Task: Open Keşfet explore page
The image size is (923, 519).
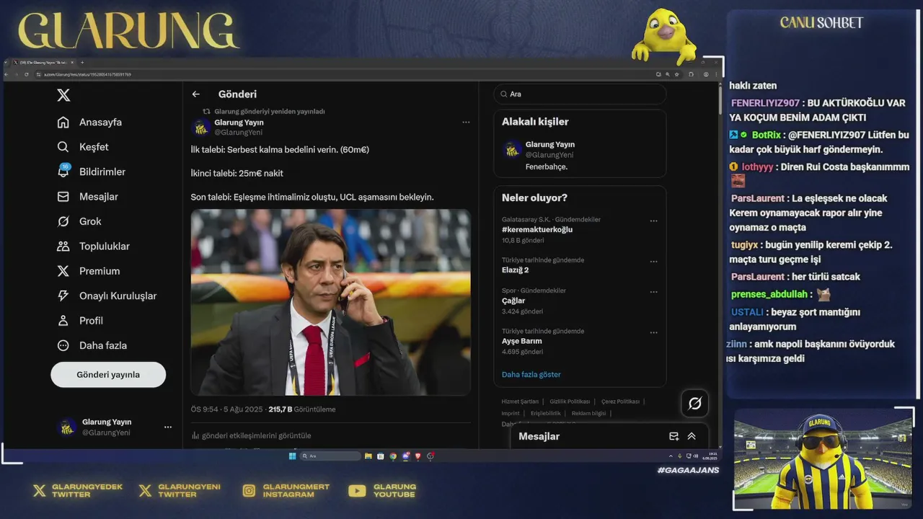Action: tap(83, 147)
